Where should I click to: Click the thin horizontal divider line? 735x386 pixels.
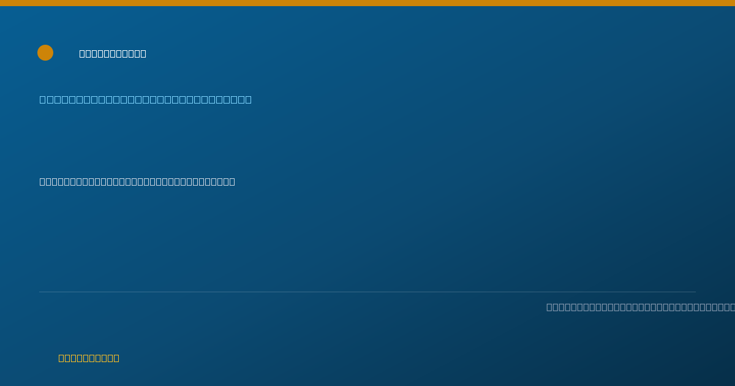367,292
